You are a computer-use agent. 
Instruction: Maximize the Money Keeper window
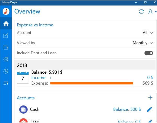(x=145, y=2)
